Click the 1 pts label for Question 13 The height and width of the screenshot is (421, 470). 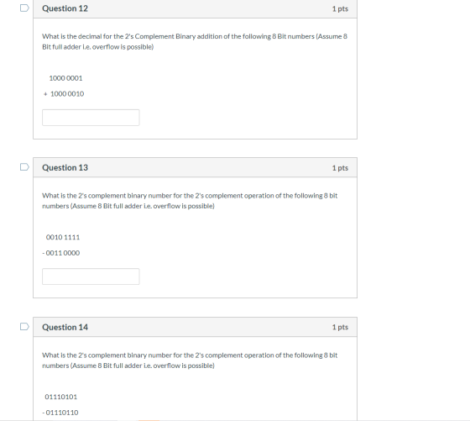pos(340,168)
